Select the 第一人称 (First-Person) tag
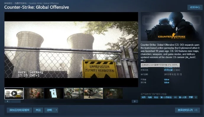Screen dimensions: 204x117 [183, 97]
